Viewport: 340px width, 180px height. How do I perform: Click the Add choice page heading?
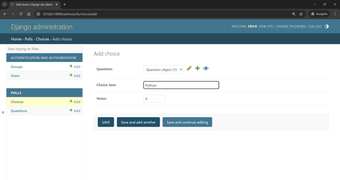pos(107,54)
